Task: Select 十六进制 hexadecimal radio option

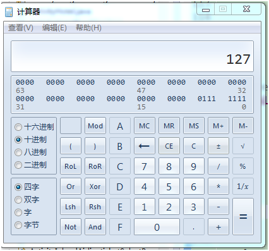Action: point(34,127)
